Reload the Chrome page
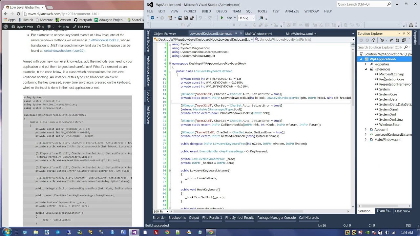This screenshot has width=420, height=236. 18,14
